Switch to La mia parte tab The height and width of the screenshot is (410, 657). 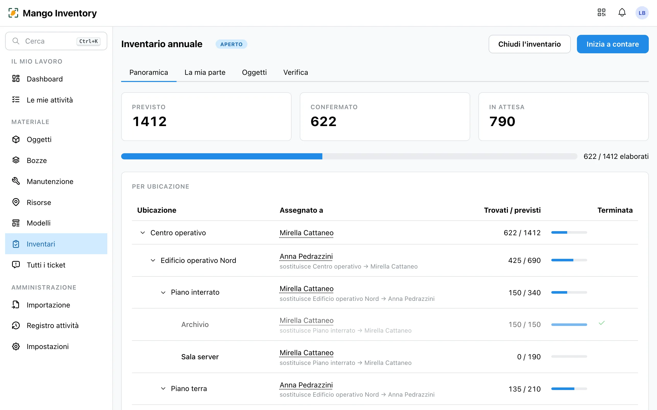[205, 73]
